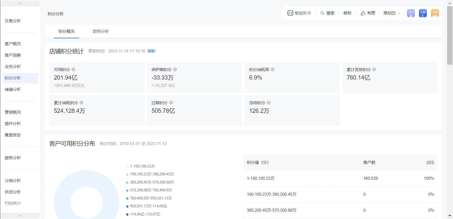Click the 智能助手 assistant icon

290,13
